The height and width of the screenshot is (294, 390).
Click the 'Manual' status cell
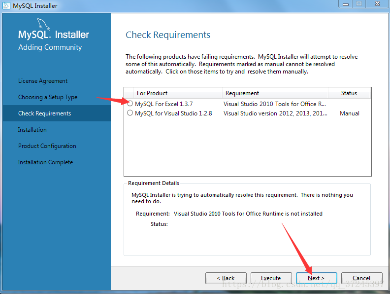click(350, 113)
